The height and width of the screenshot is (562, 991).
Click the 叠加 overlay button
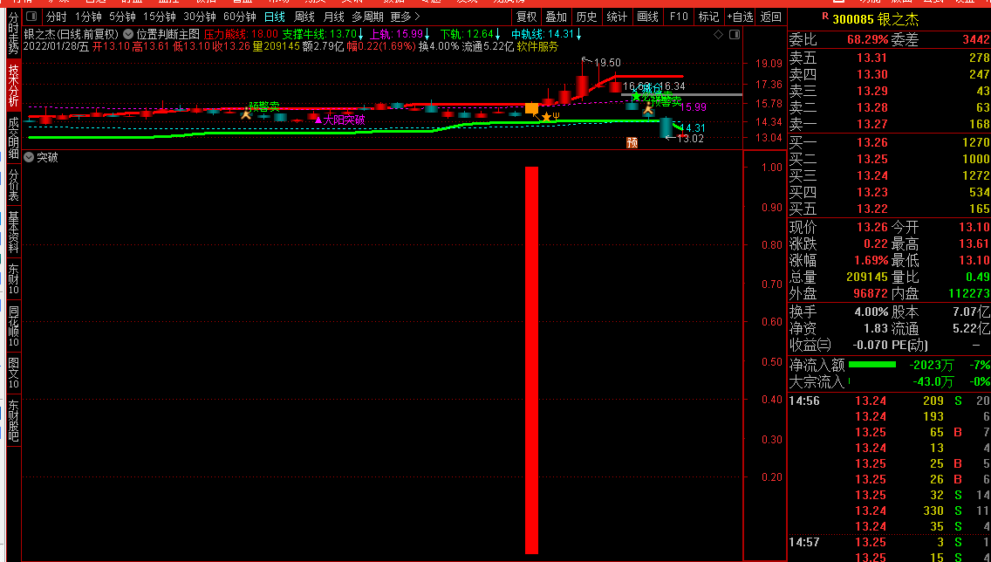[x=557, y=17]
